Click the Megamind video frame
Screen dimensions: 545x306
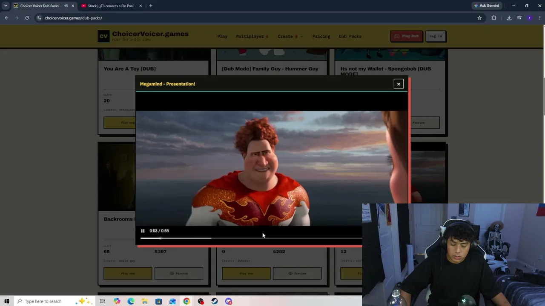click(x=272, y=168)
